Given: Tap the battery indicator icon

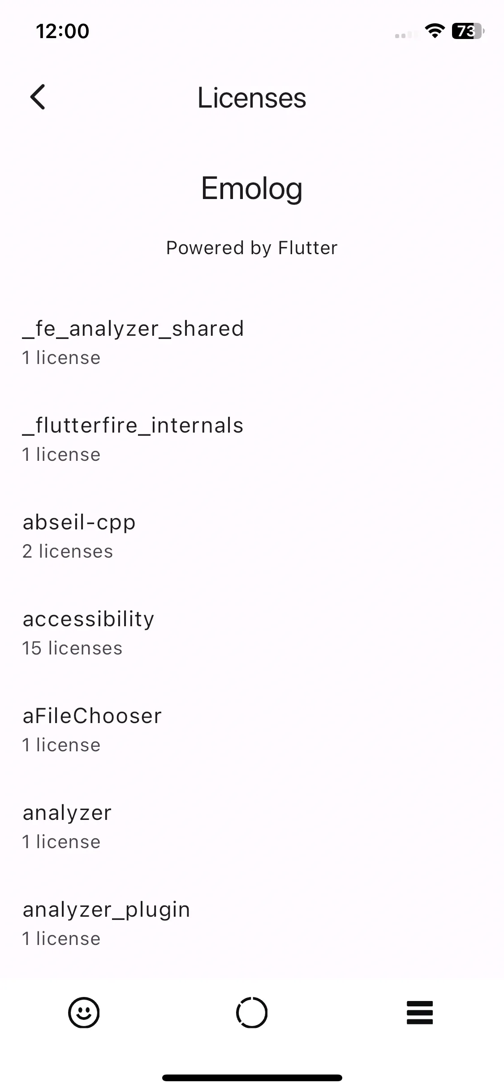Looking at the screenshot, I should [468, 31].
